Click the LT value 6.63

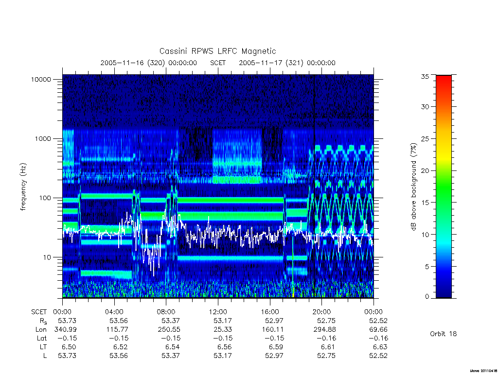click(x=380, y=347)
